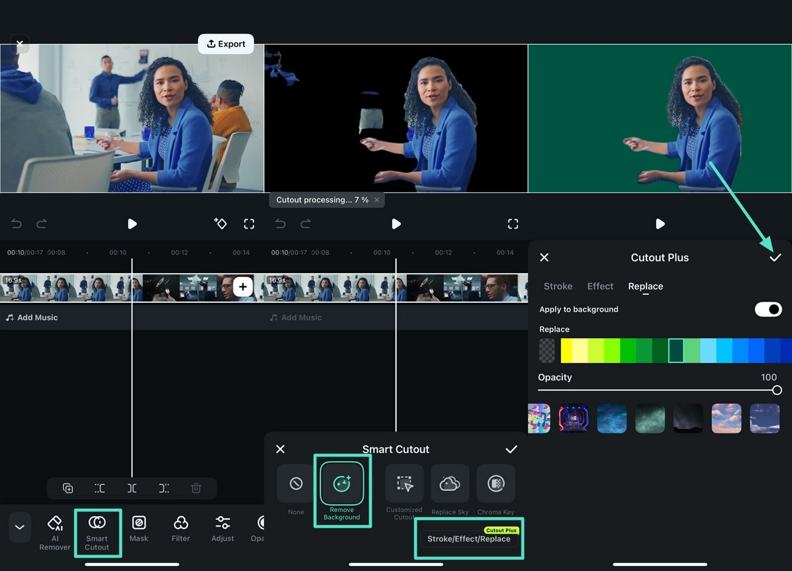Delete the clip with trash icon
The image size is (792, 571).
click(196, 488)
